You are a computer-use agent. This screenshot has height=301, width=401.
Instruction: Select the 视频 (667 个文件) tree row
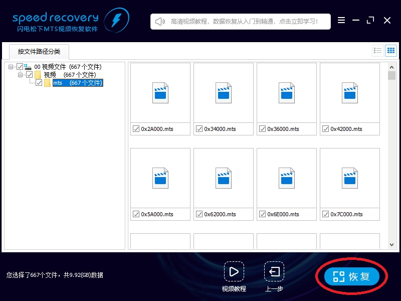[x=70, y=75]
